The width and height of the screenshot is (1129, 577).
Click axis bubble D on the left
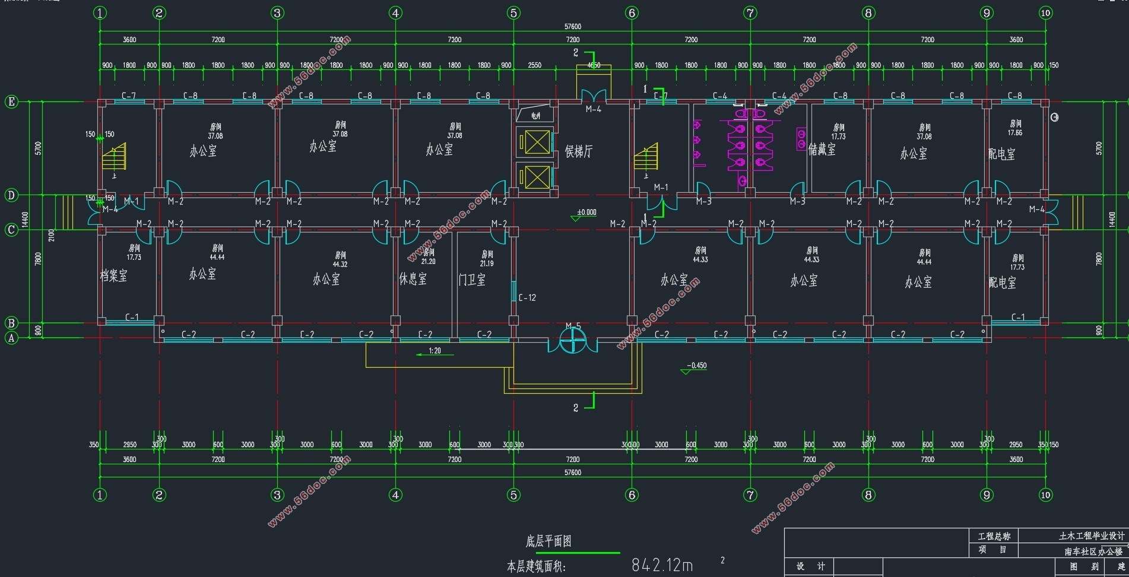(11, 195)
